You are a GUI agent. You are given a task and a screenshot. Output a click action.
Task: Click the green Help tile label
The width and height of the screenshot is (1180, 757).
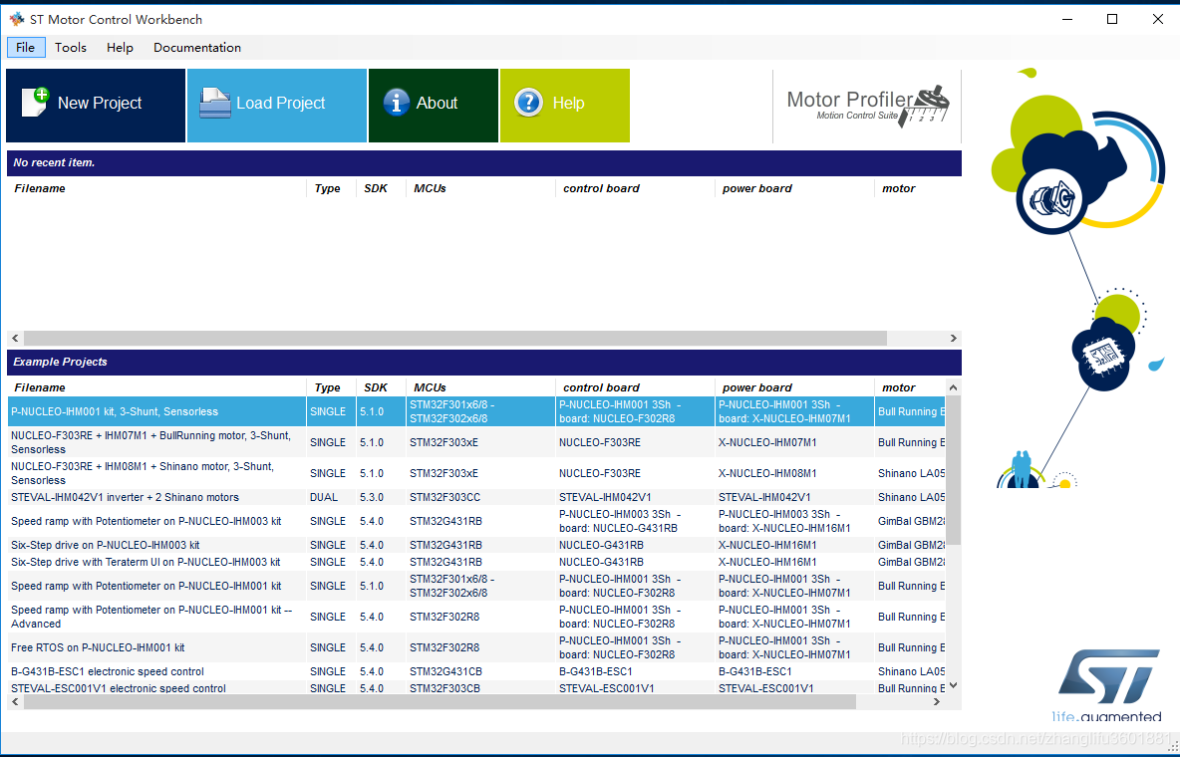point(568,103)
